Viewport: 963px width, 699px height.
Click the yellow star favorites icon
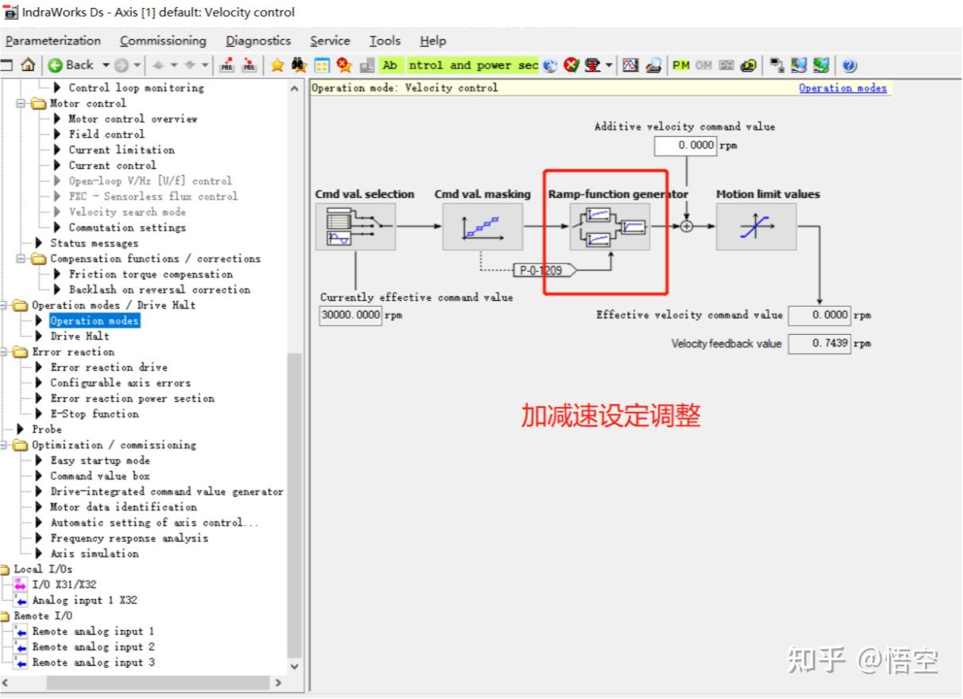tap(278, 66)
